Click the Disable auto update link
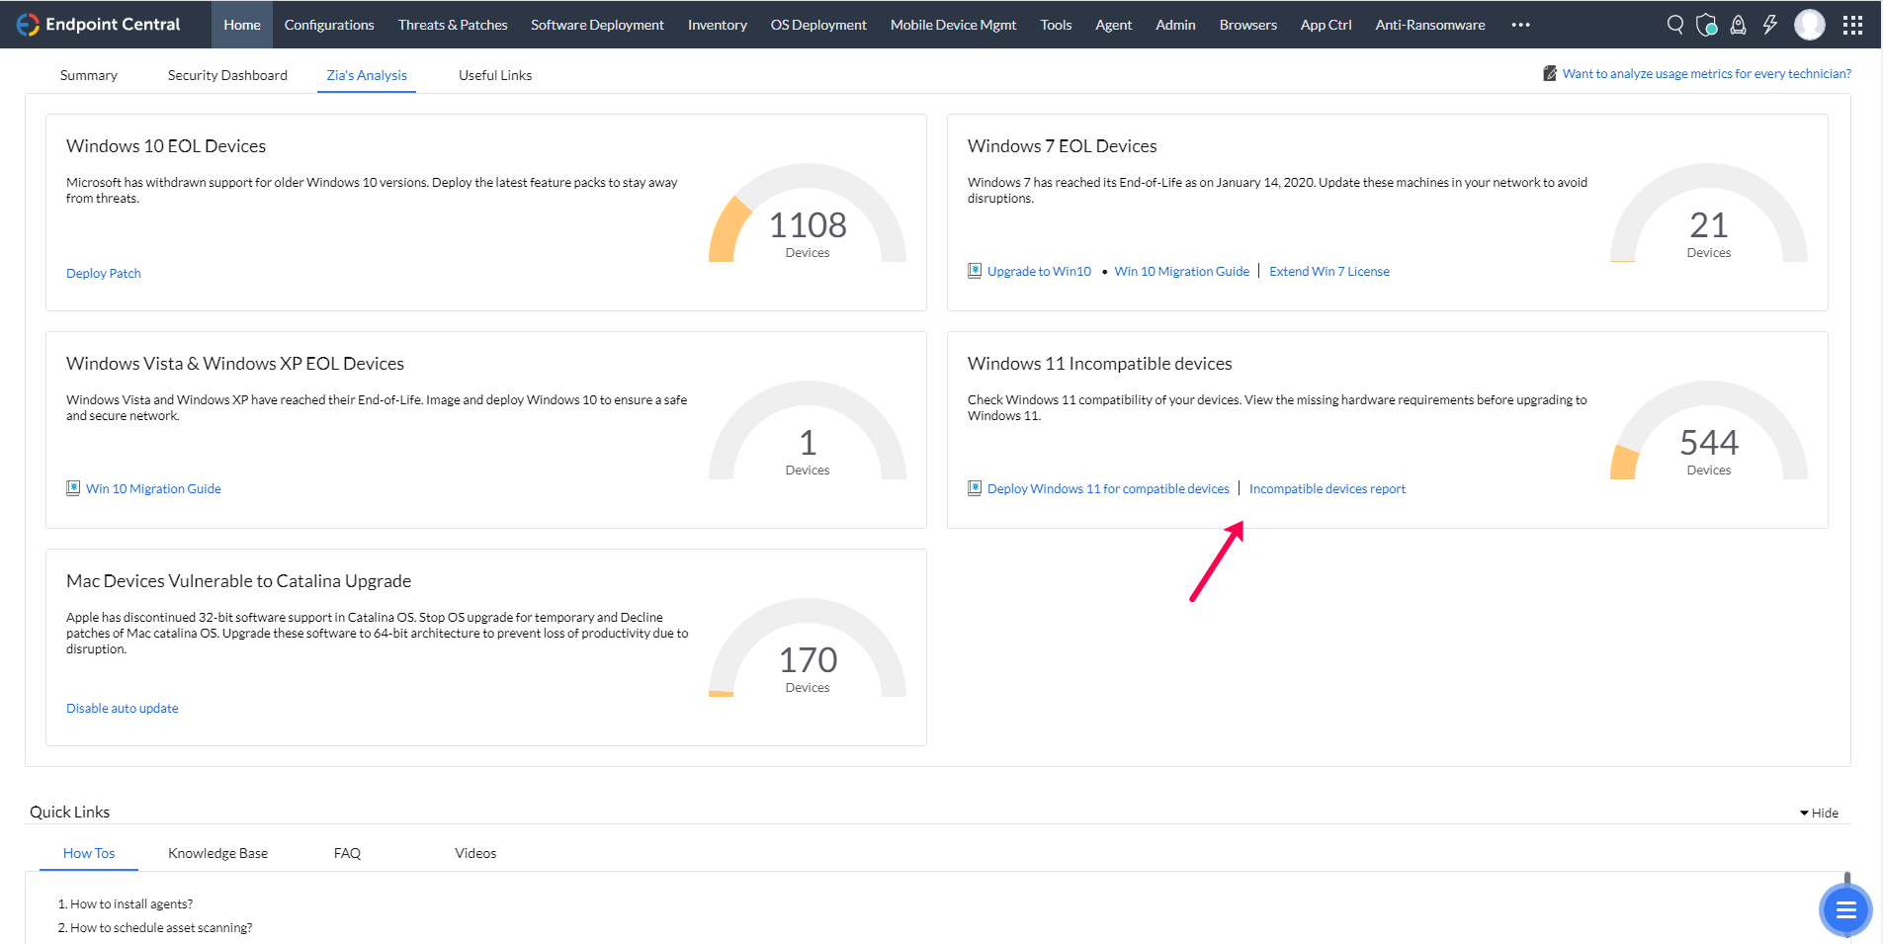The image size is (1883, 944). click(123, 709)
